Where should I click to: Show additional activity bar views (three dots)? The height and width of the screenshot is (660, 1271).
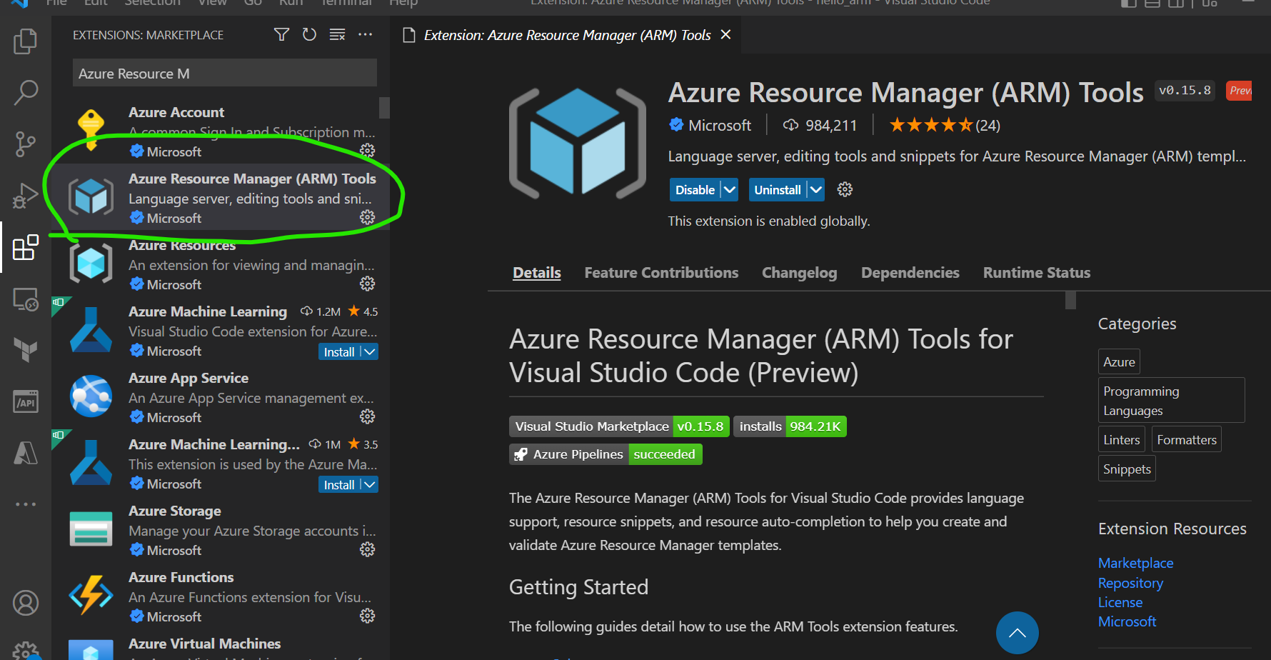click(26, 504)
